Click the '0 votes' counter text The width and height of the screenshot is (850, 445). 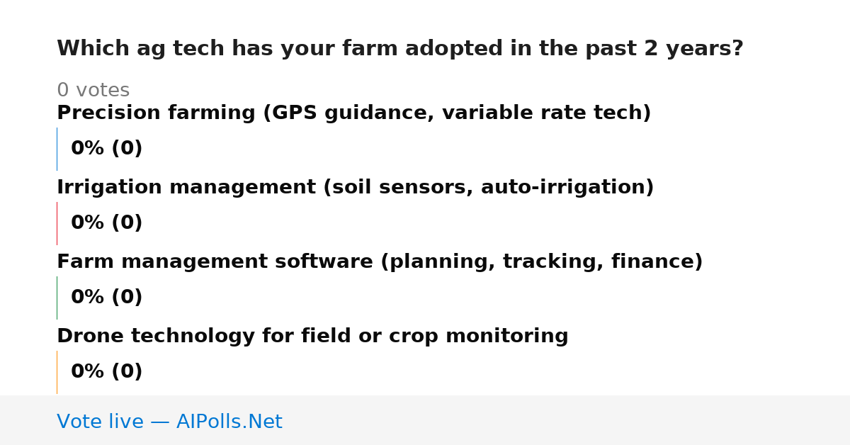(93, 91)
